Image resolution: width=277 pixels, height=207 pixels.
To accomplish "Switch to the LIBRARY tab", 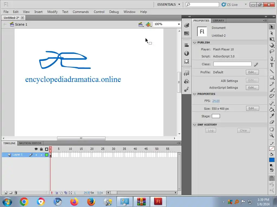I will [x=218, y=20].
